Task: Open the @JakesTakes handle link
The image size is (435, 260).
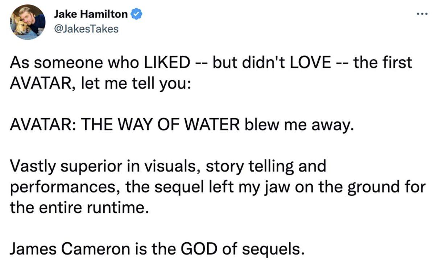Action: pyautogui.click(x=86, y=28)
